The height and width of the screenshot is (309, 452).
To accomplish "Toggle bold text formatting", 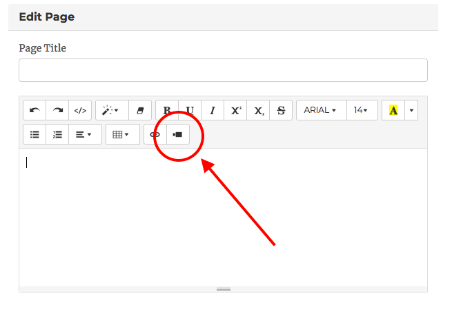I will 167,110.
